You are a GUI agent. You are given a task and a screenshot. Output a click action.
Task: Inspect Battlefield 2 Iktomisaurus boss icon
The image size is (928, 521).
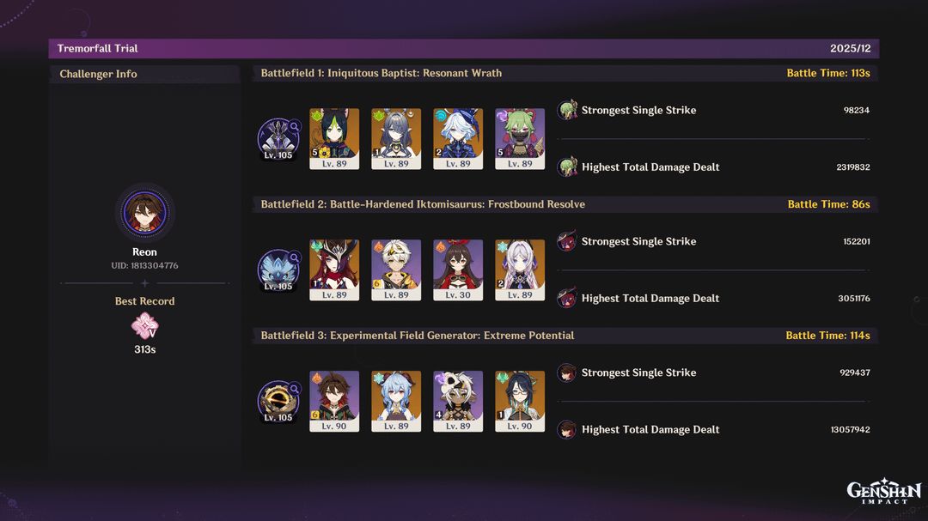(x=278, y=271)
